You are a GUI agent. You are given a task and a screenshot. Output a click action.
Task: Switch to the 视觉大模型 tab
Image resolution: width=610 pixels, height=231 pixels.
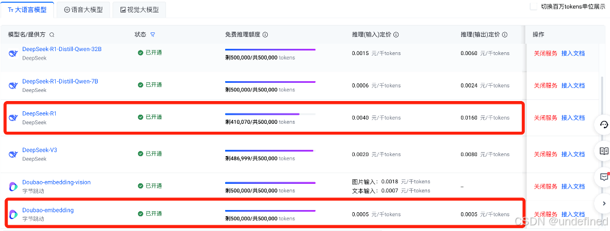tap(139, 10)
